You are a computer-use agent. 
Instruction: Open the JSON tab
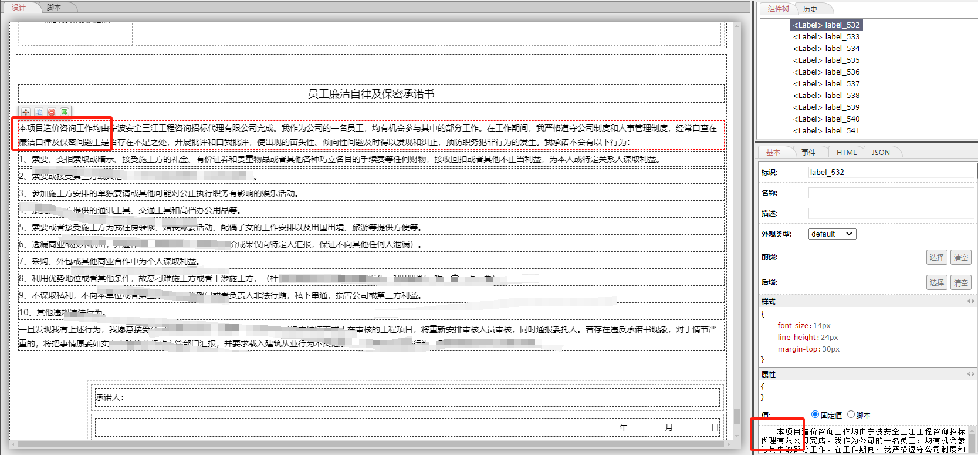[x=881, y=153]
